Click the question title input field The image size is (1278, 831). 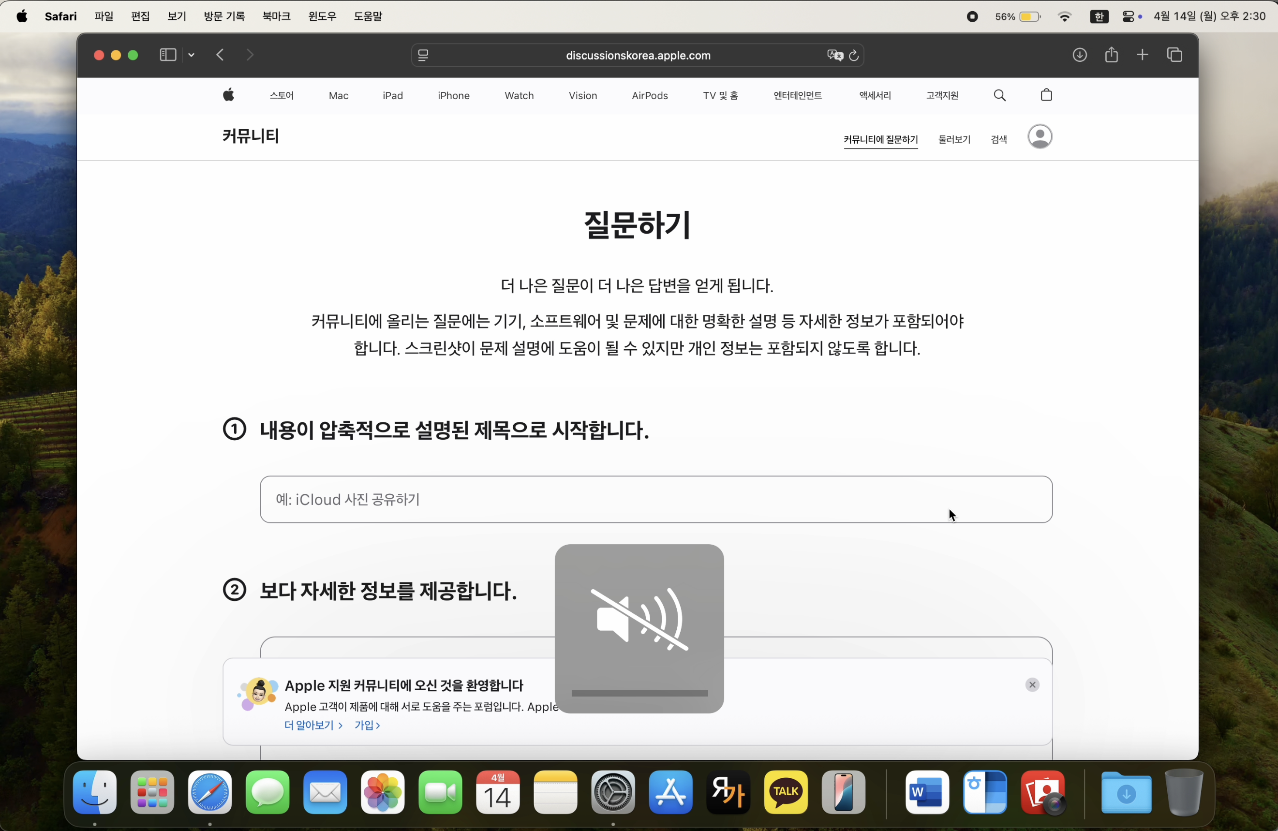click(655, 499)
